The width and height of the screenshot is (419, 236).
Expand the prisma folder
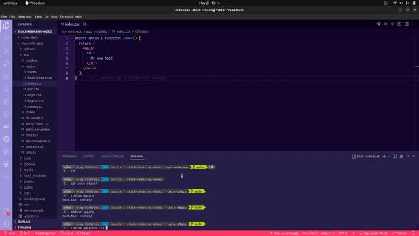click(29, 182)
